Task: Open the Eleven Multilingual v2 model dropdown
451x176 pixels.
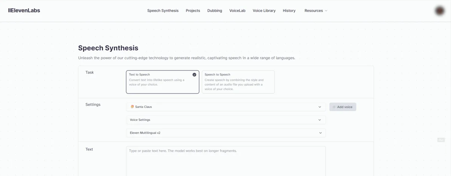Action: click(226, 133)
